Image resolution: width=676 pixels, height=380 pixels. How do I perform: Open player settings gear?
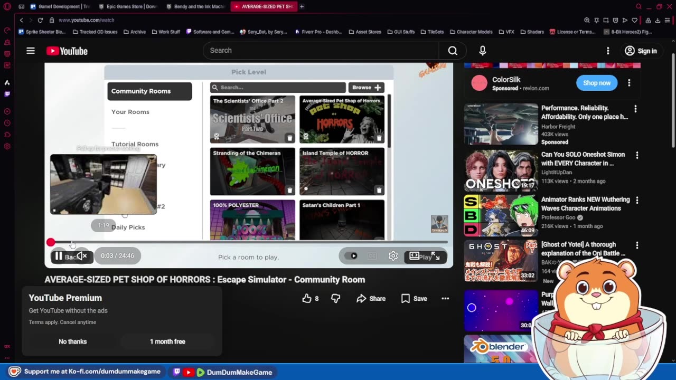(393, 256)
